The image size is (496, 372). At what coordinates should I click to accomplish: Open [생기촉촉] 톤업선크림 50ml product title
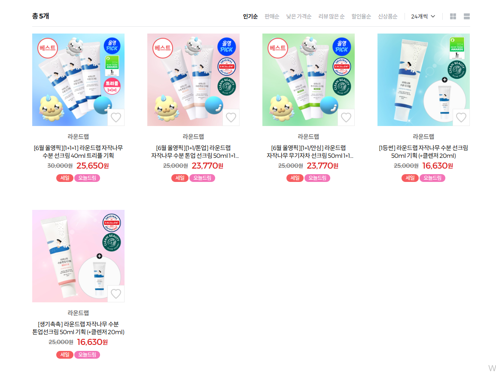(78, 328)
